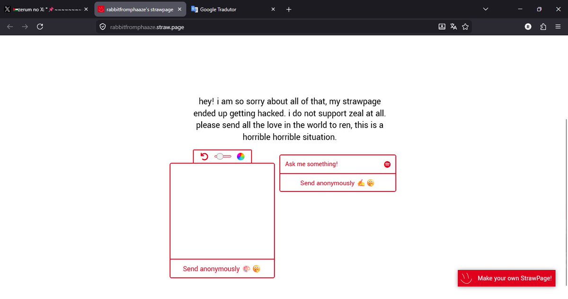Open the account profile R icon
Viewport: 568px width, 299px height.
click(528, 27)
